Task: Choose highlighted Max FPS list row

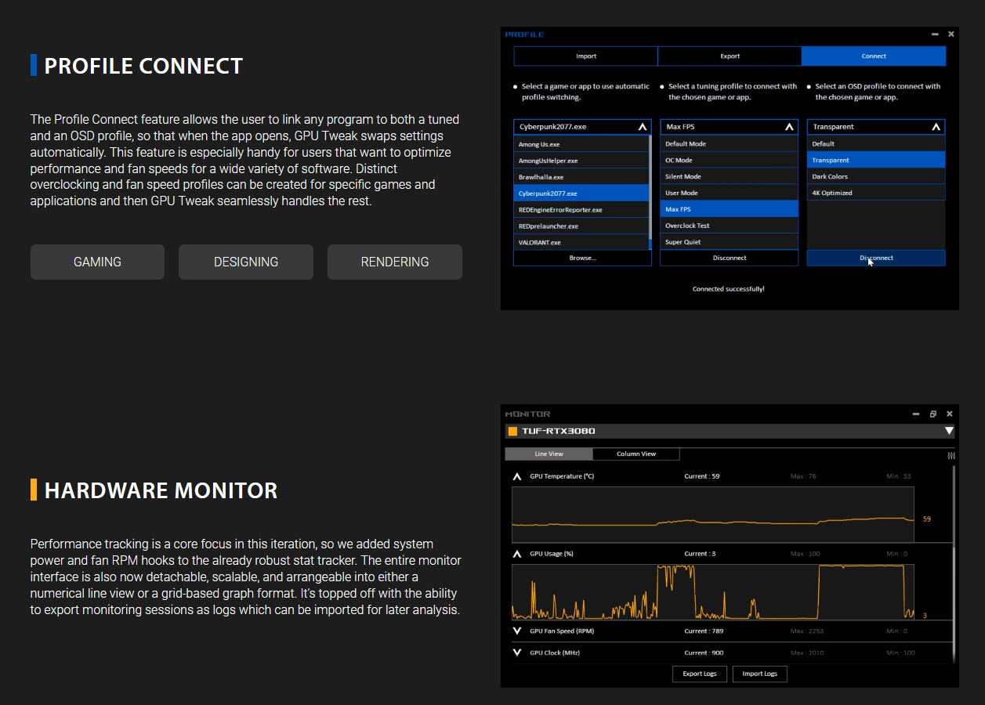Action: [x=730, y=209]
